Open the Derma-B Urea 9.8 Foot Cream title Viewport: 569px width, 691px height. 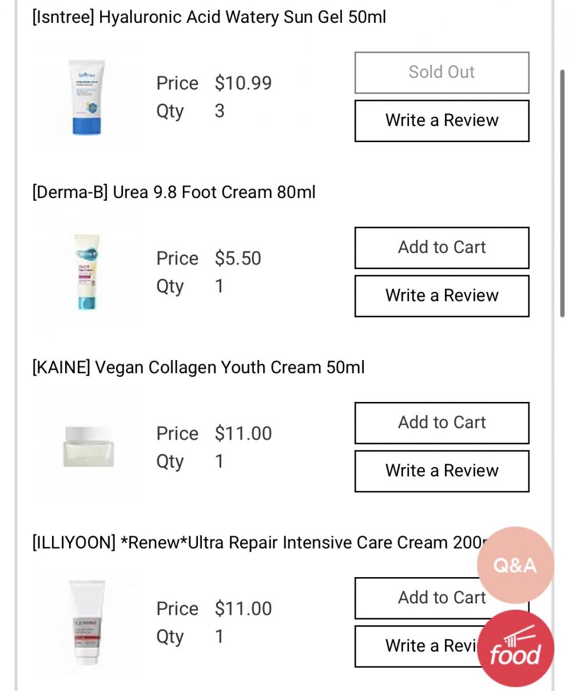click(174, 192)
